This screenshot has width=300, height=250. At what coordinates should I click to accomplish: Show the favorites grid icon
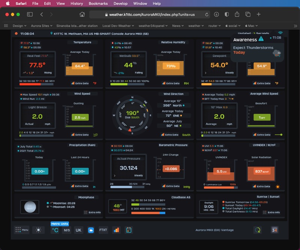coord(6,25)
